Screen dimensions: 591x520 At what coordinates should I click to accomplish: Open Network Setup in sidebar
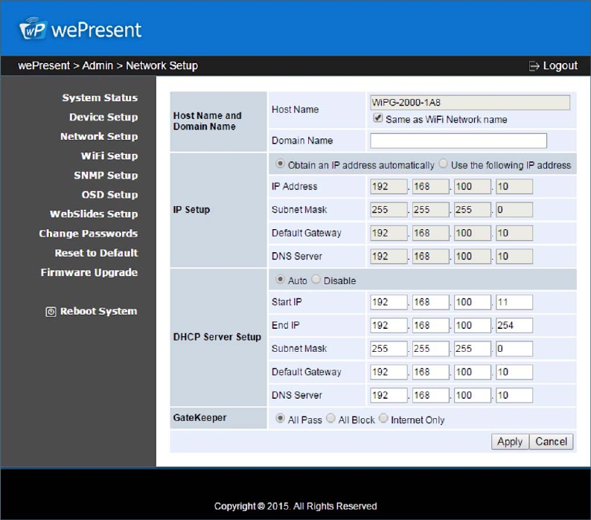point(99,136)
